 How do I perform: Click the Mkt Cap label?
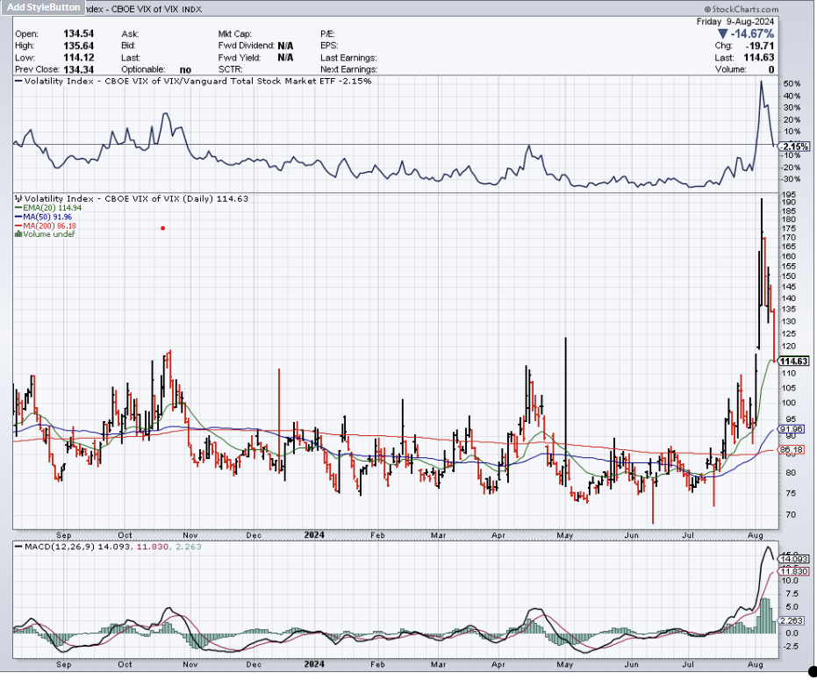click(x=234, y=34)
